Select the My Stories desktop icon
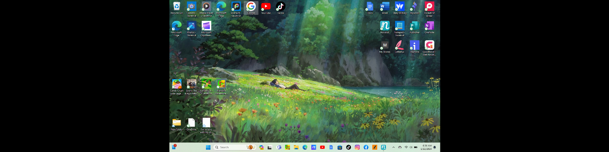The height and width of the screenshot is (152, 609). tap(385, 47)
